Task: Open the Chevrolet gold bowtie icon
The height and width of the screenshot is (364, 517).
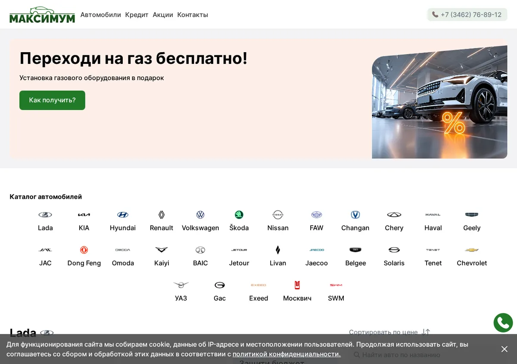Action: click(472, 250)
